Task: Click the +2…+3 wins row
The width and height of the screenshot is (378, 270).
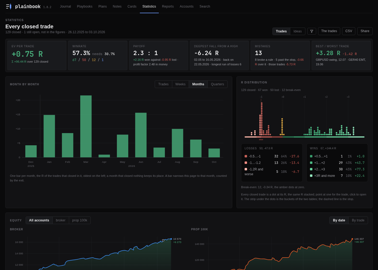Action: tap(337, 169)
